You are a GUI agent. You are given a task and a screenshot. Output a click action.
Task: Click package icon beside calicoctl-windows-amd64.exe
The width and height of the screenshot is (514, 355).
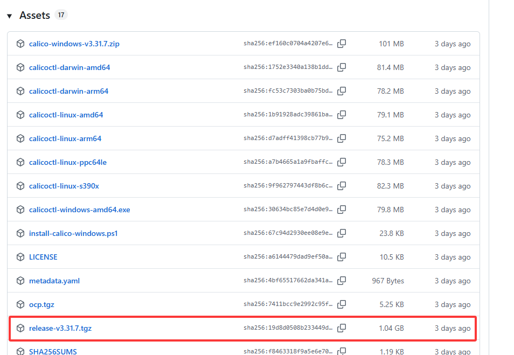click(x=20, y=210)
